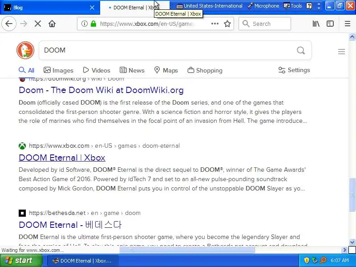The height and width of the screenshot is (267, 356).
Task: Open the DOOM Eternal | Xbox result link
Action: click(62, 158)
